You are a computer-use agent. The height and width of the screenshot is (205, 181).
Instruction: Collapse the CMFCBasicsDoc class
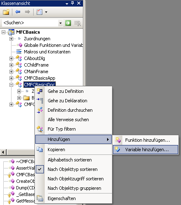point(11,85)
